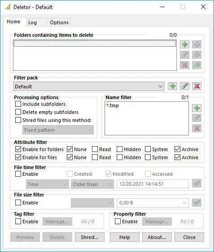Add new filter pack with plus icon

173,86
